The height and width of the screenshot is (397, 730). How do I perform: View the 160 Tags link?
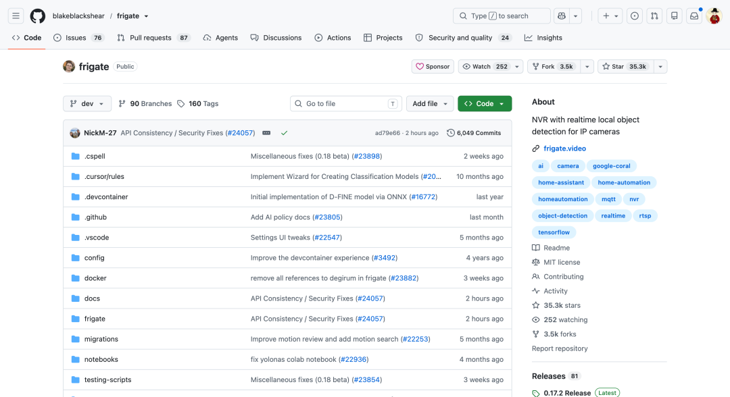click(x=198, y=104)
